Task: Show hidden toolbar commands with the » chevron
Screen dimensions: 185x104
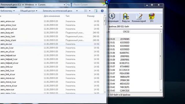Action: click(x=77, y=11)
